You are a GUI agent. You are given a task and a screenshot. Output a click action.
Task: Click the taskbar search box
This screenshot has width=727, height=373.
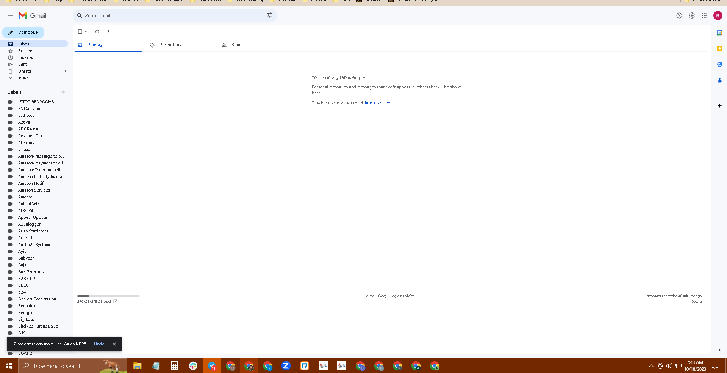click(x=73, y=366)
